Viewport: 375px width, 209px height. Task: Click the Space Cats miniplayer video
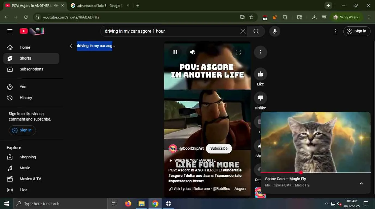pos(316,142)
